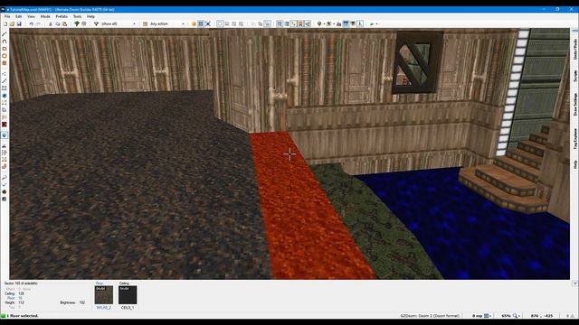Toggle the highlighted blue fog toolbar button
This screenshot has height=325, width=579.
pos(346,24)
